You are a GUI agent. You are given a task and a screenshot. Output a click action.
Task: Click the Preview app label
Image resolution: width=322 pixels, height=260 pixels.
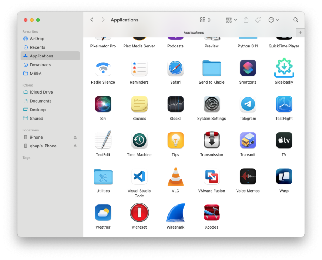click(211, 46)
